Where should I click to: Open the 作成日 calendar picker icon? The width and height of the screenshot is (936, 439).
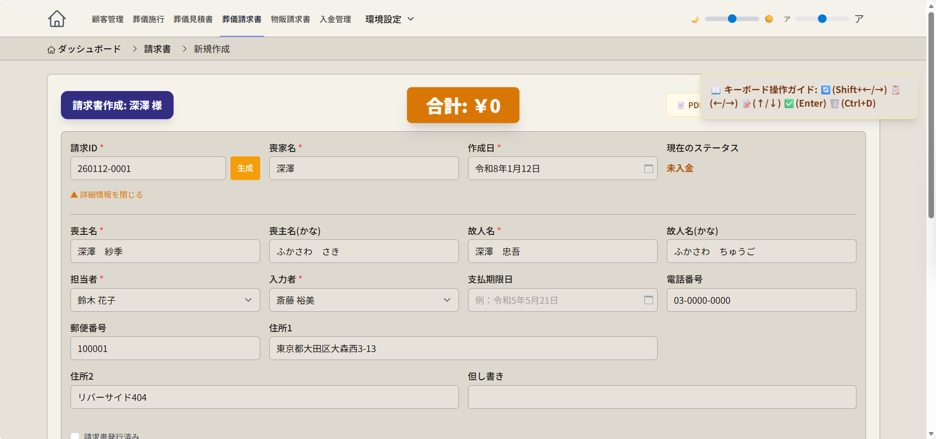coord(648,168)
